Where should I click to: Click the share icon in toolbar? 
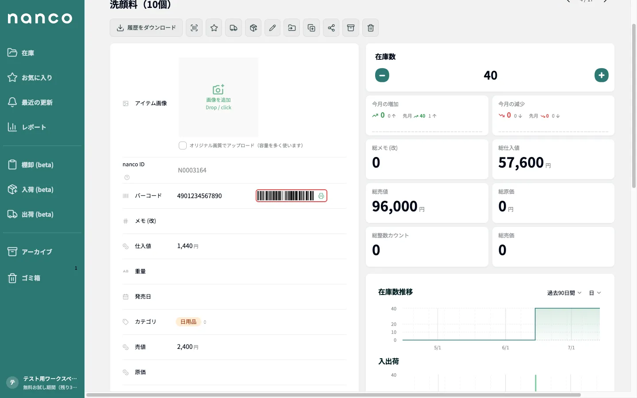(x=331, y=28)
